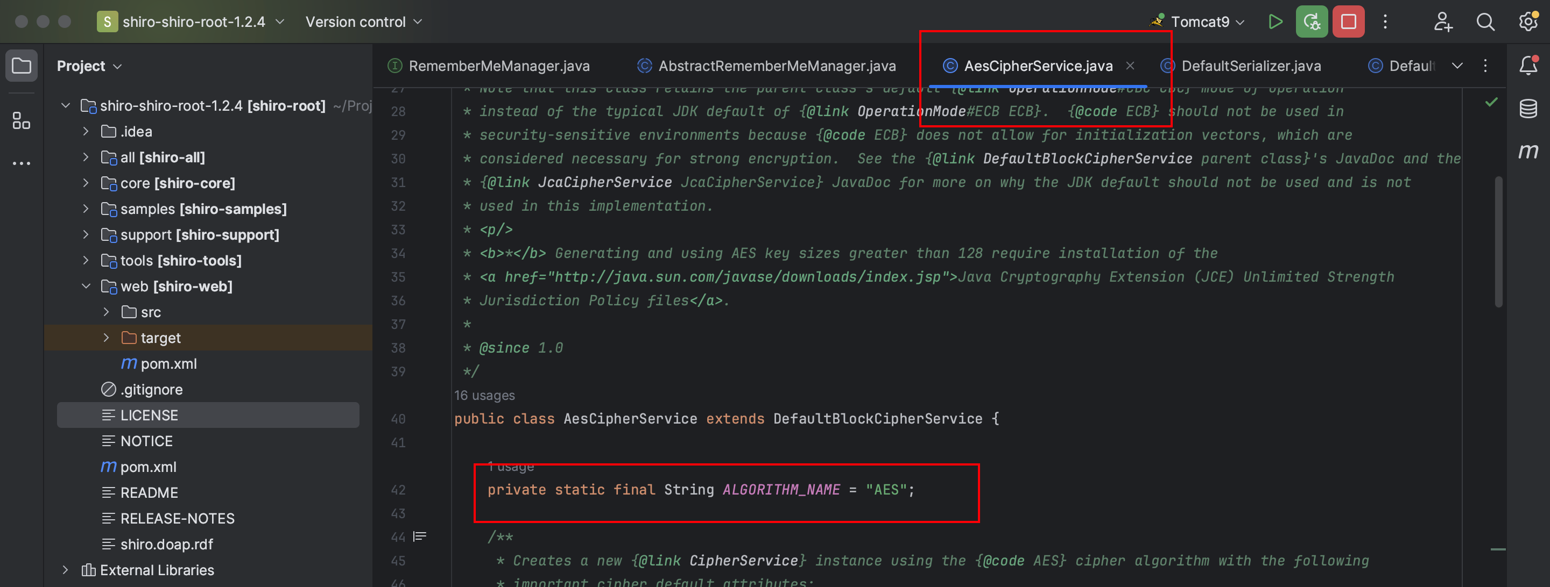Open Code With Me add-user icon
The height and width of the screenshot is (587, 1550).
(x=1442, y=22)
